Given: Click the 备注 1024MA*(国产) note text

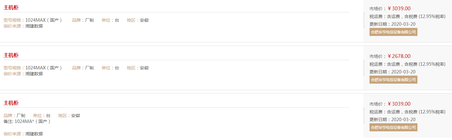Looking at the screenshot, I should (x=27, y=121).
